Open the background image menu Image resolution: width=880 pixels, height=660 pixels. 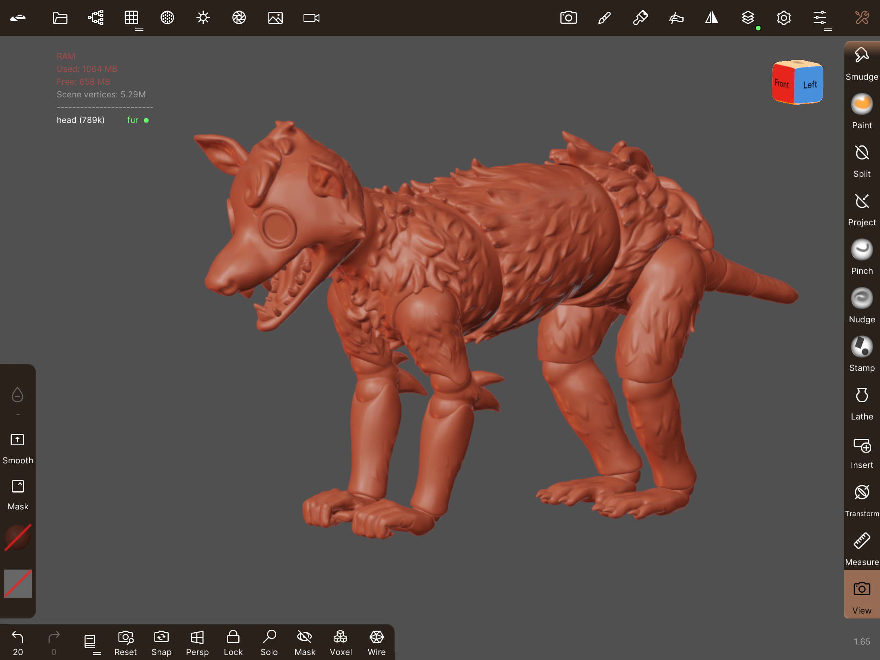[x=275, y=18]
